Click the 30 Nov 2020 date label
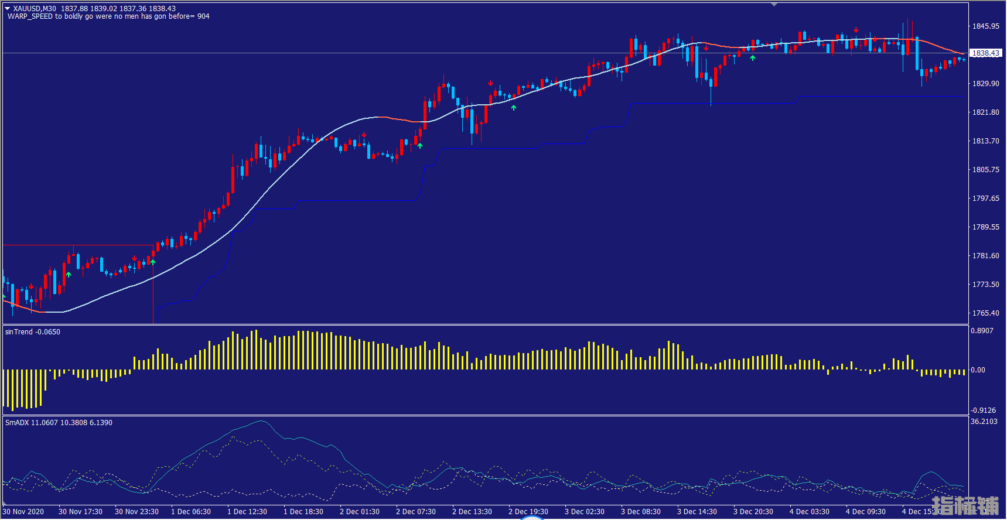This screenshot has width=1007, height=520. (23, 512)
